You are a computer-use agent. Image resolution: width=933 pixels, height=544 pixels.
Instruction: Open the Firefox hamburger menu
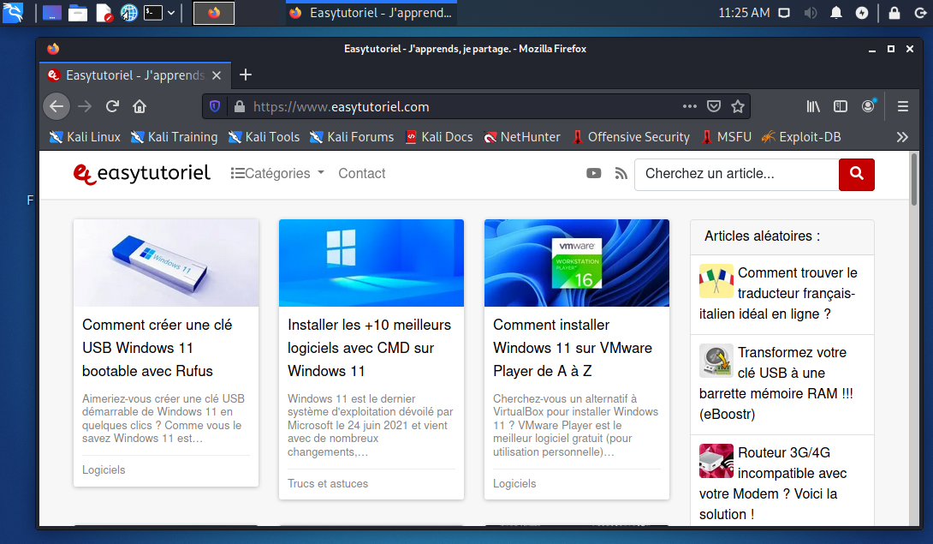click(903, 106)
